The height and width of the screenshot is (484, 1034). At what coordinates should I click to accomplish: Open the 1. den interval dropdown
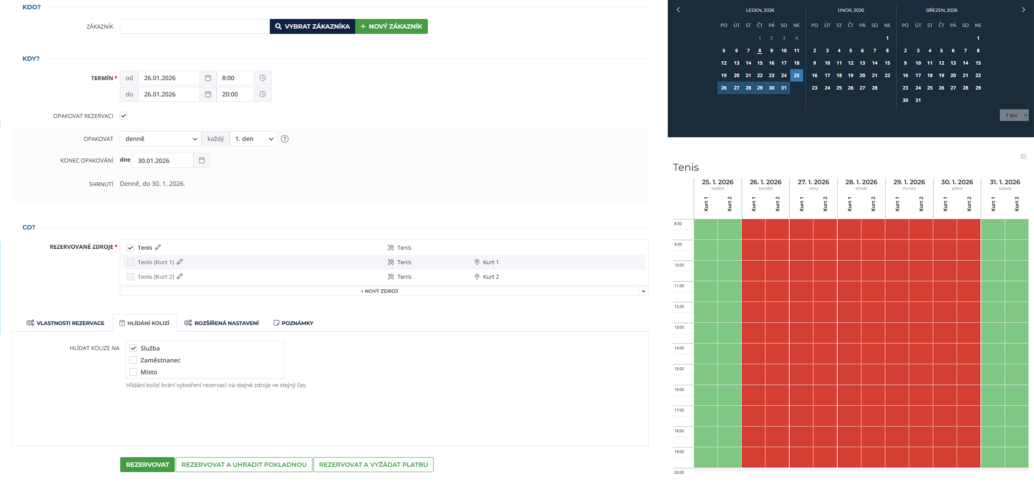254,139
